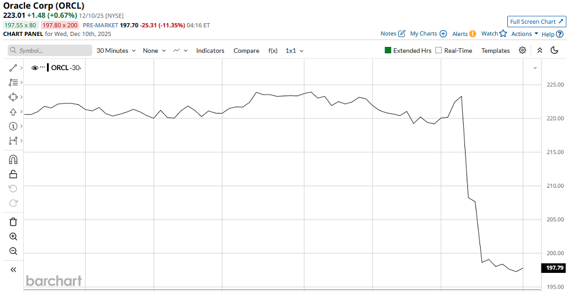
Task: Expand shapes tool submenu arrow
Action: click(x=21, y=97)
